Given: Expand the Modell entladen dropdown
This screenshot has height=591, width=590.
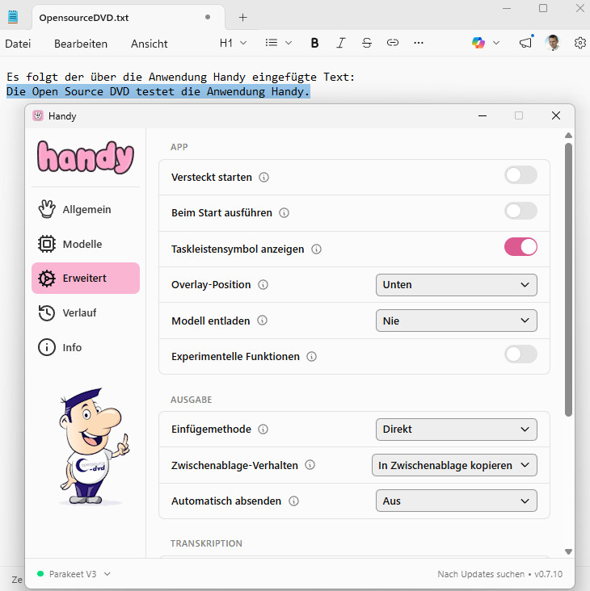Looking at the screenshot, I should (x=456, y=321).
